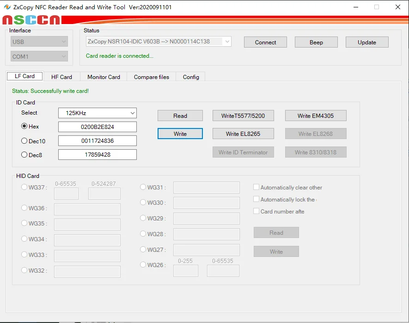Open the USB interface dropdown
409x323 pixels.
pyautogui.click(x=40, y=42)
